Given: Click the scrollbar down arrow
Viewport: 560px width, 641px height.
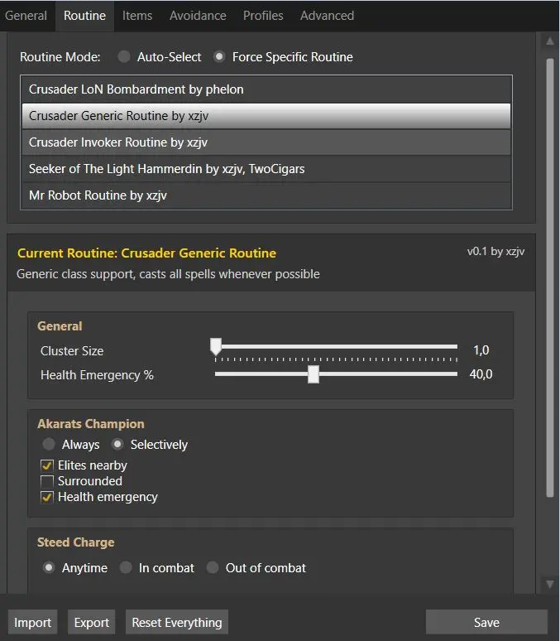Looking at the screenshot, I should 550,584.
